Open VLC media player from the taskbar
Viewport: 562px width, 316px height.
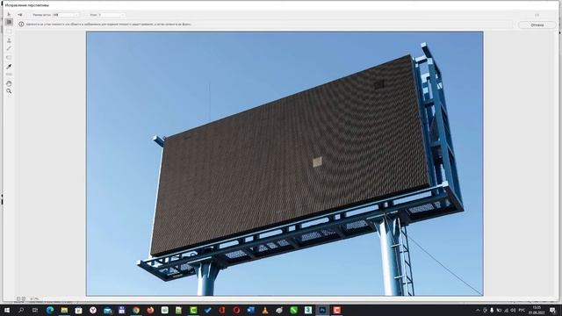click(x=265, y=310)
